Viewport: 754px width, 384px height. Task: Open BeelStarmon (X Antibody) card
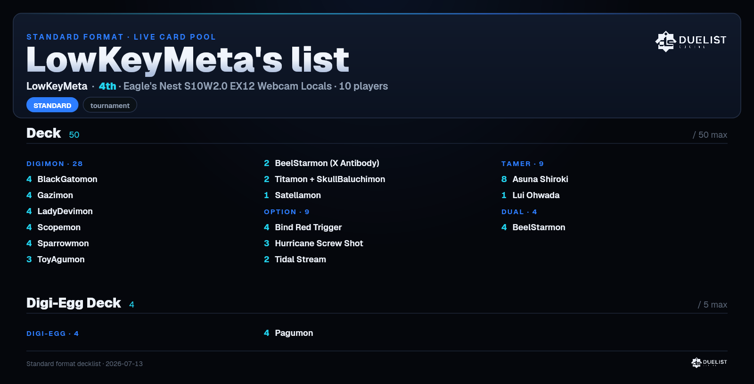point(321,163)
